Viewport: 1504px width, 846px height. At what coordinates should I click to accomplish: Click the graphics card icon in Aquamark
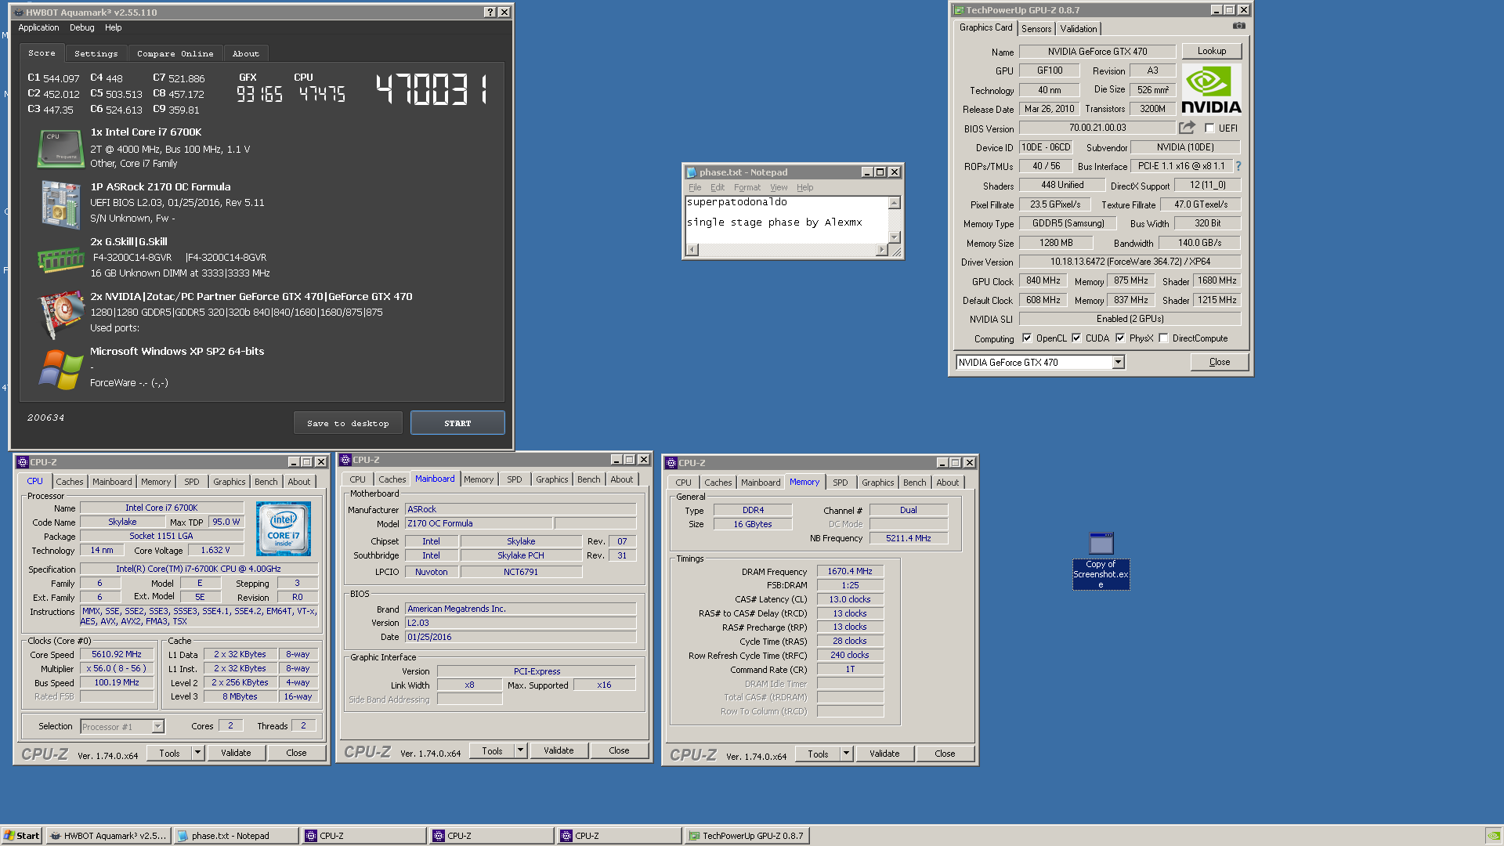[x=60, y=313]
